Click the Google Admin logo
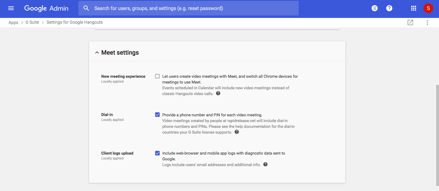Viewport: 439px width, 191px height. (46, 9)
